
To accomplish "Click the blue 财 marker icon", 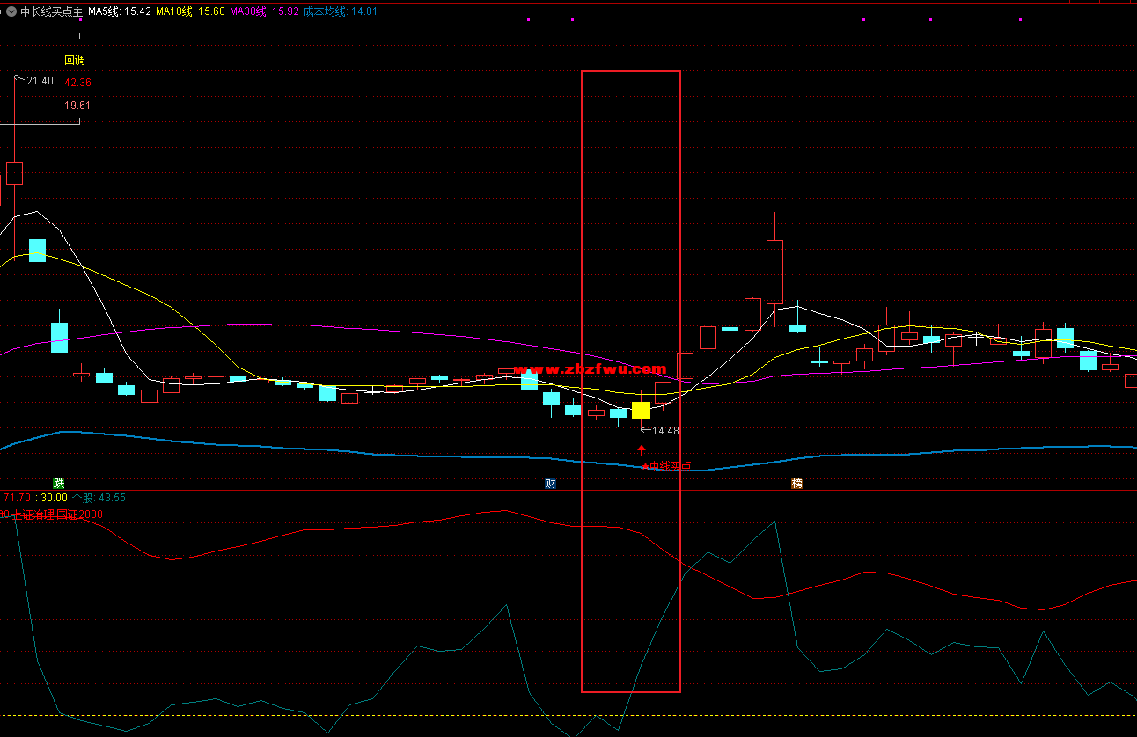I will click(550, 483).
